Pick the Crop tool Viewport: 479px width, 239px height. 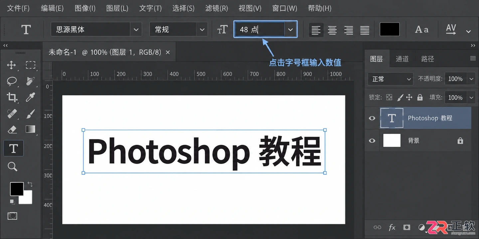click(12, 97)
